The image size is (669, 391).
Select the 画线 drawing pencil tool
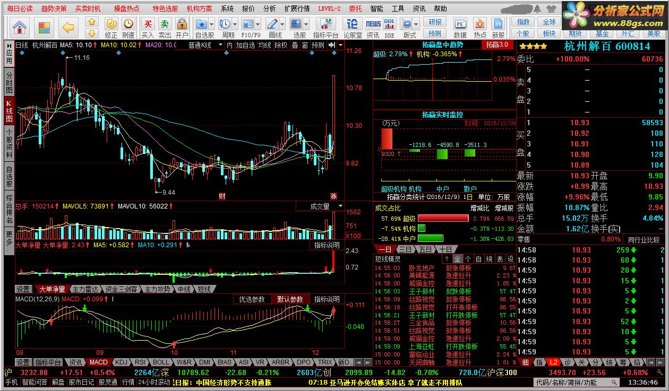[273, 27]
